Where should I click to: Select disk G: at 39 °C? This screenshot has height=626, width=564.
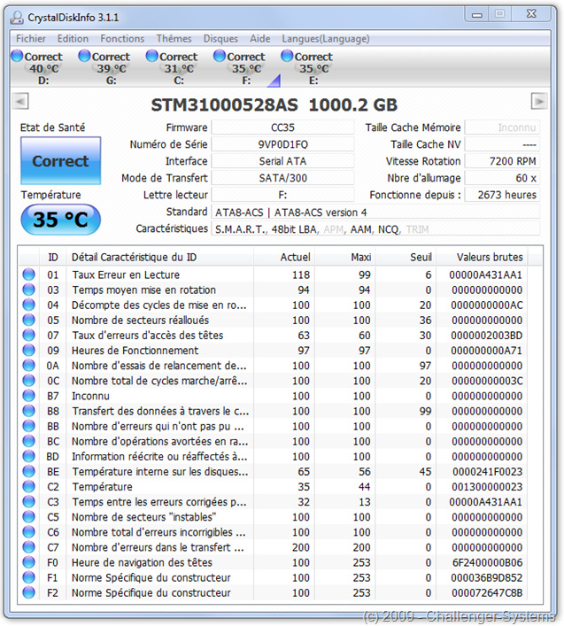[104, 67]
